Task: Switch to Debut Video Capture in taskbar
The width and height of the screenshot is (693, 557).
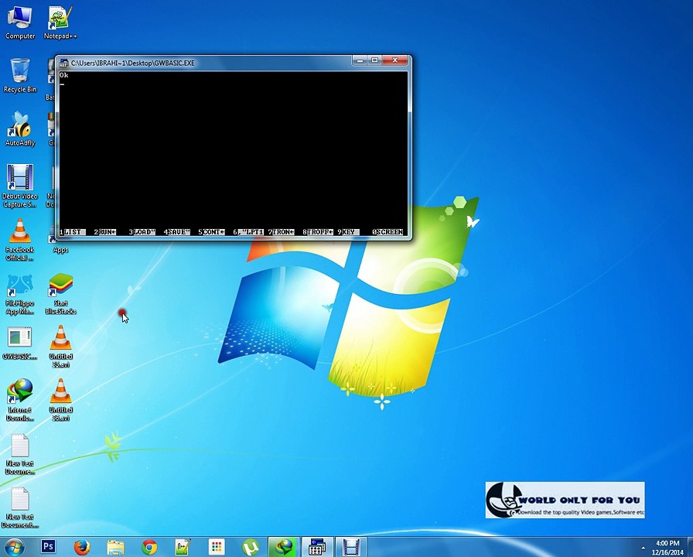Action: [x=351, y=547]
